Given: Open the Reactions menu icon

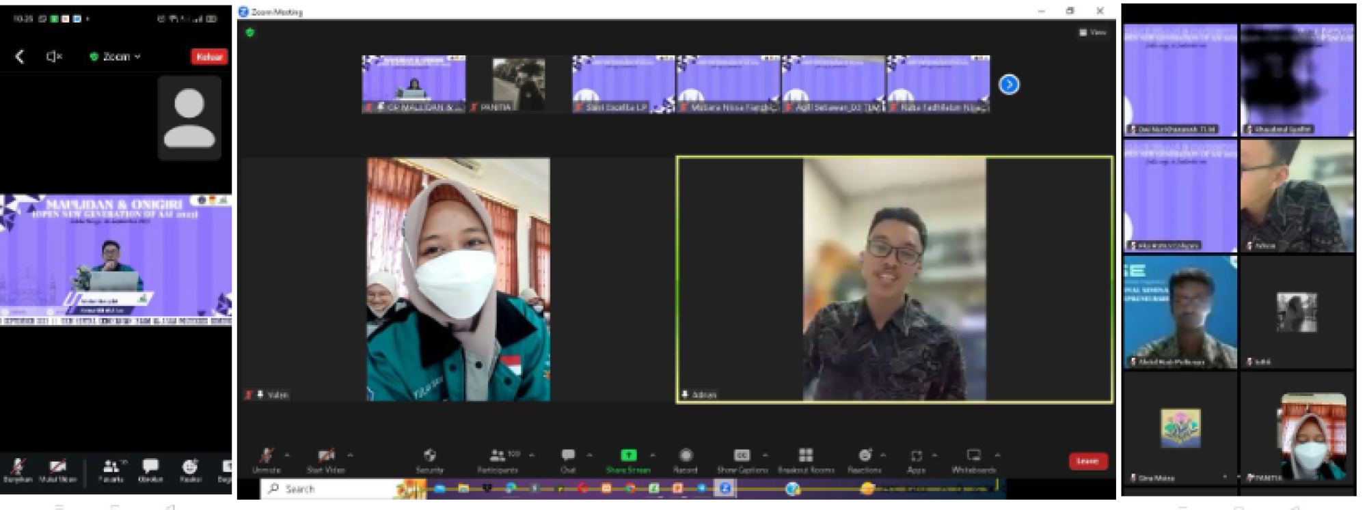Looking at the screenshot, I should coord(865,456).
